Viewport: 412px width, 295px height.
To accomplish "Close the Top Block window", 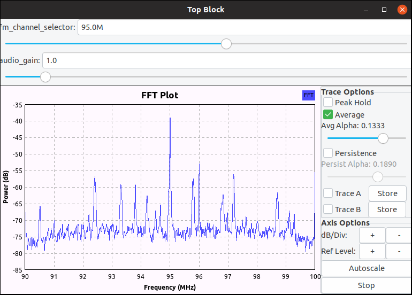I will click(x=402, y=10).
